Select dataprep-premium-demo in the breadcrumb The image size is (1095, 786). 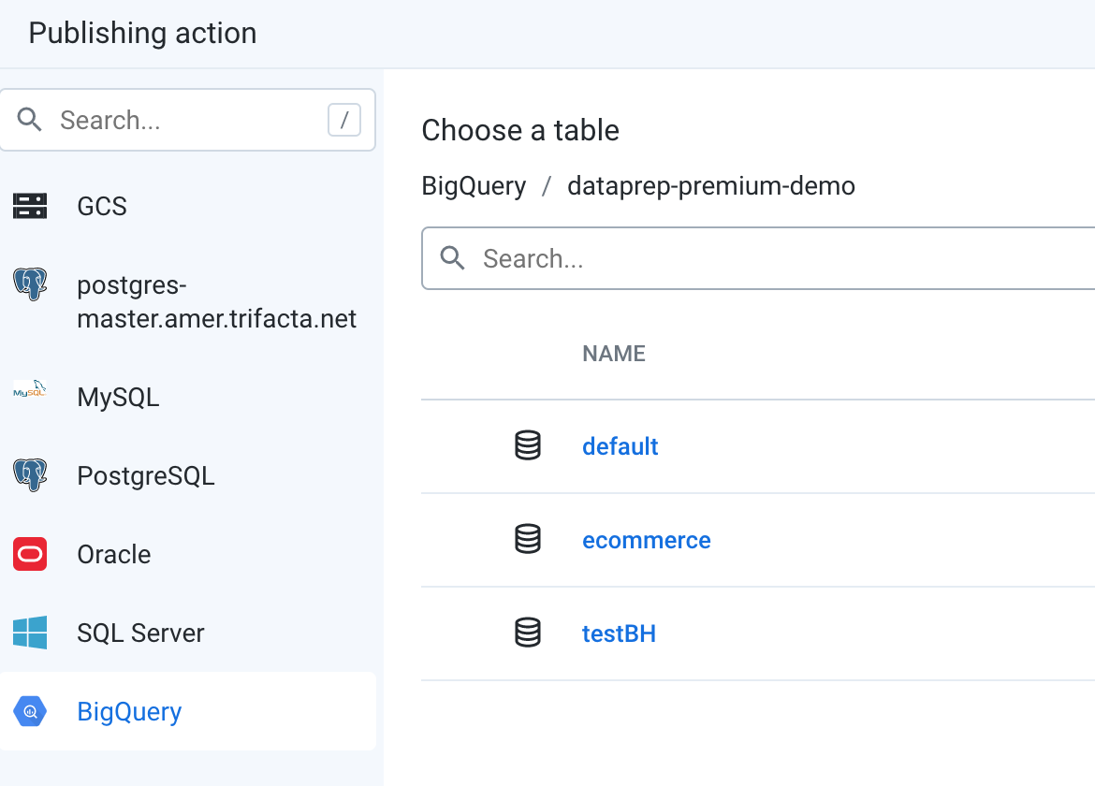pos(710,186)
